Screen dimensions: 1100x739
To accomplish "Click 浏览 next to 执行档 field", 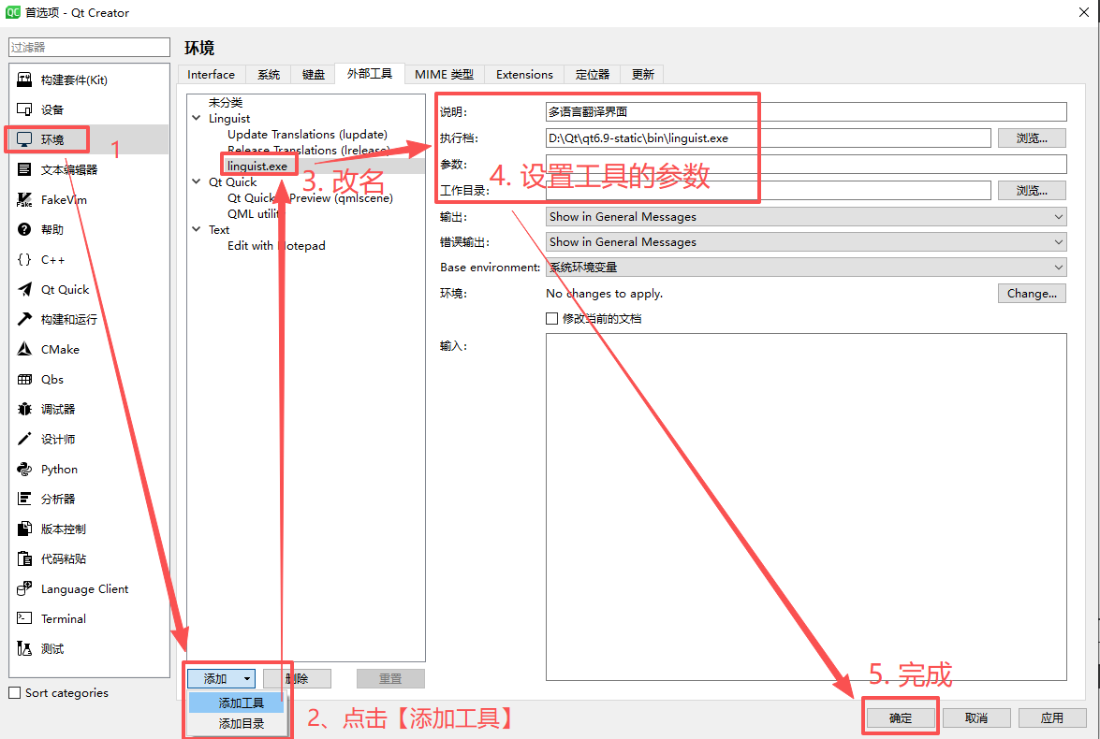I will click(x=1032, y=138).
